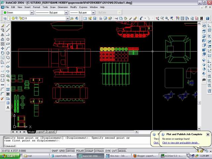Select the Move tool
212x159 pixels.
coord(3,48)
